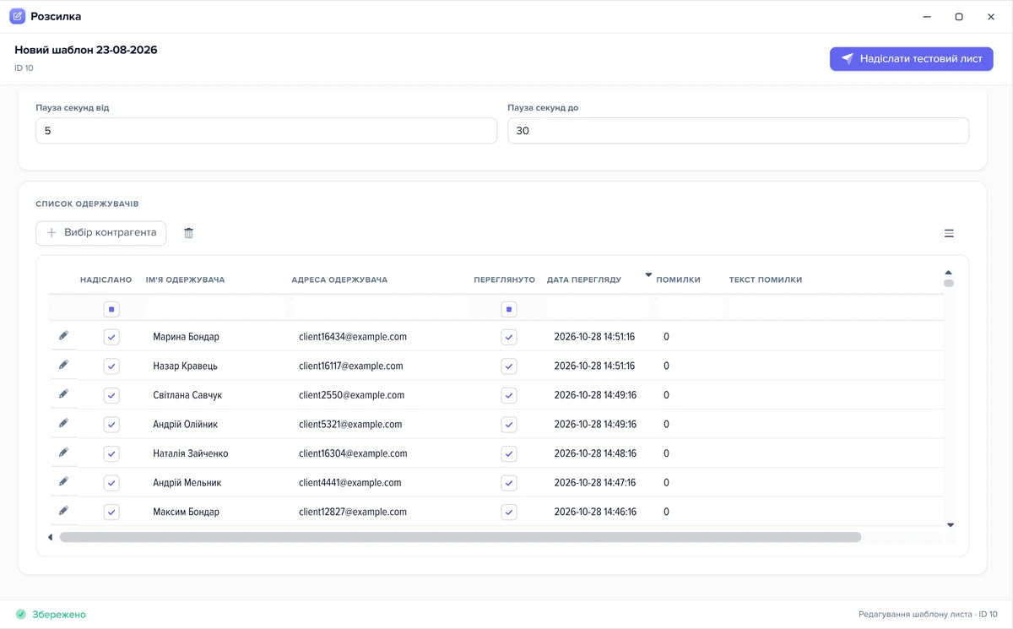Click the Розсилка app icon in title bar
This screenshot has width=1013, height=629.
tap(17, 17)
